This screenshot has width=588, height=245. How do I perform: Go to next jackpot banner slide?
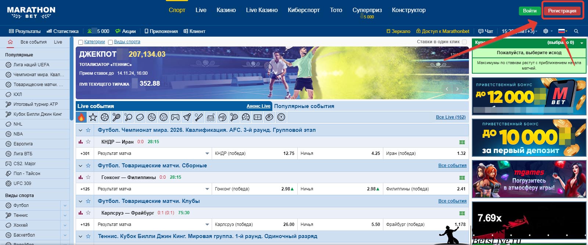click(457, 89)
